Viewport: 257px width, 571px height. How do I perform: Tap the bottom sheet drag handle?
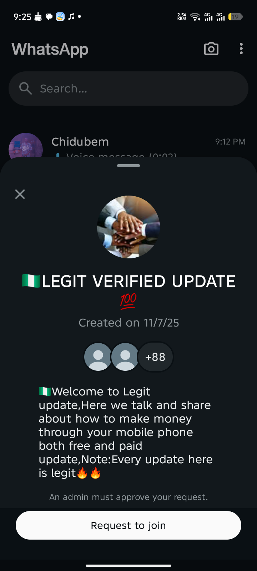coord(128,166)
